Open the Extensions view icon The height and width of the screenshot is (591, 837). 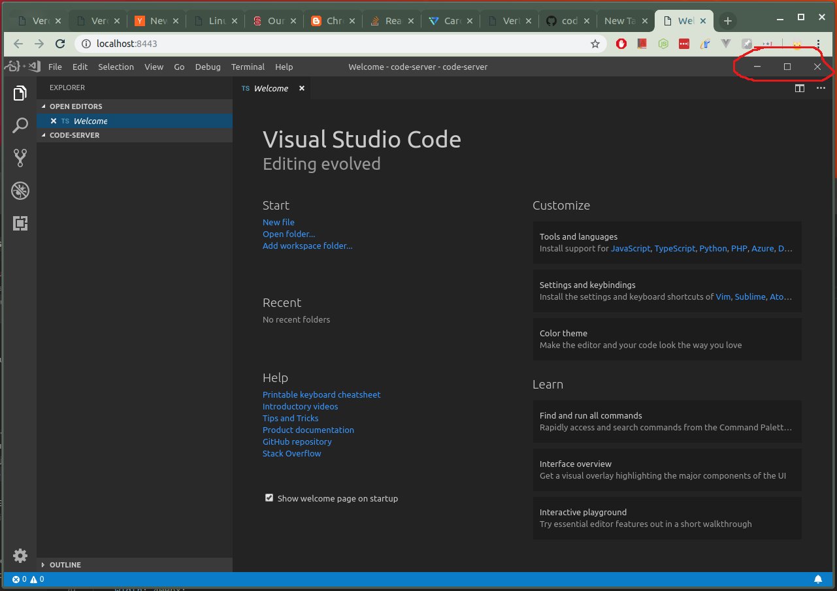click(x=20, y=223)
